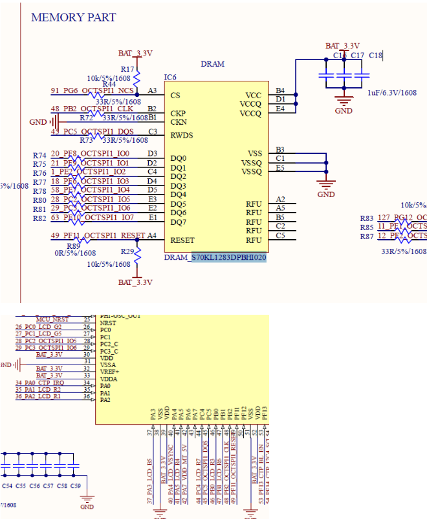Click net label 26_PC0_LCD_G2
The height and width of the screenshot is (519, 427).
click(x=38, y=326)
